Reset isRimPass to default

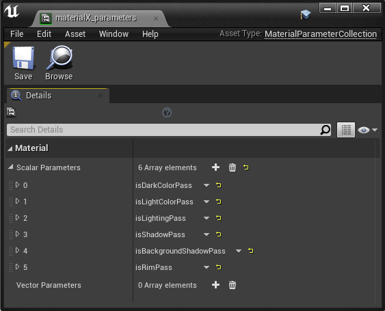tap(219, 267)
